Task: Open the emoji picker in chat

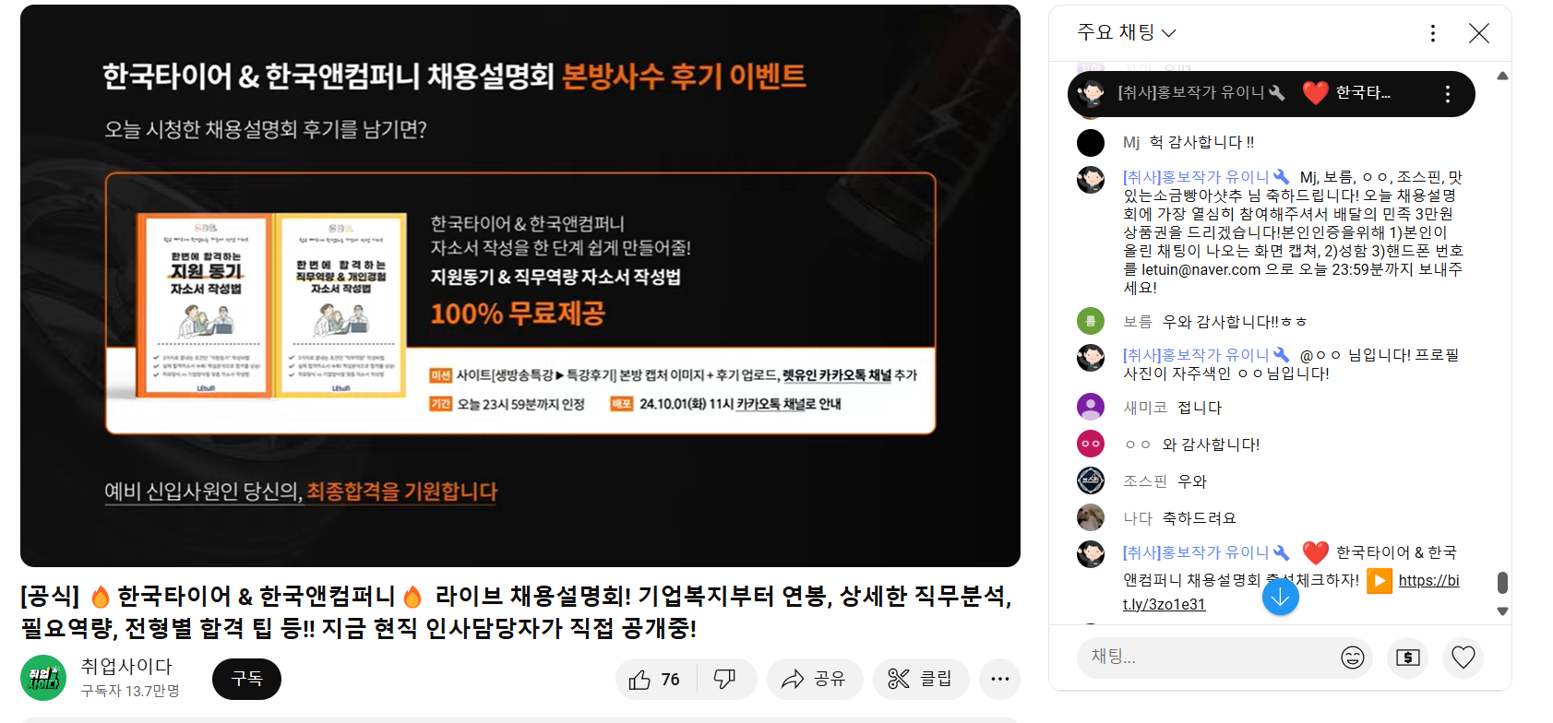Action: pyautogui.click(x=1352, y=658)
